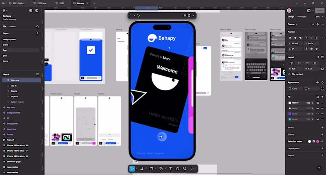The height and width of the screenshot is (175, 326).
Task: Open the Frame type dropdown
Action: coord(292,24)
